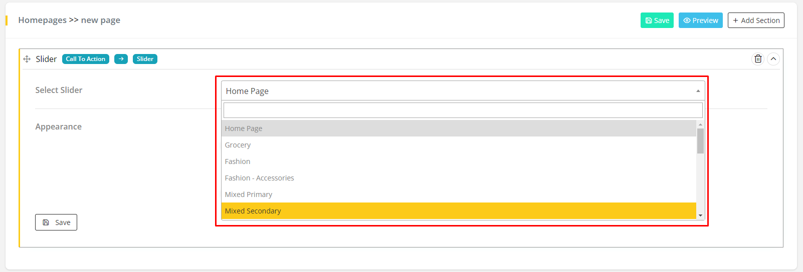803x272 pixels.
Task: Click the drag-move handle icon beside Slider
Action: pos(27,59)
